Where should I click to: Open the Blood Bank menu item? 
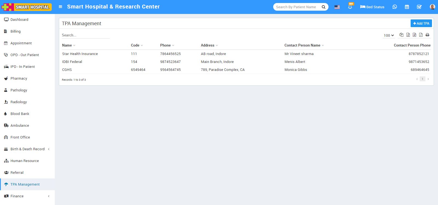pos(20,114)
